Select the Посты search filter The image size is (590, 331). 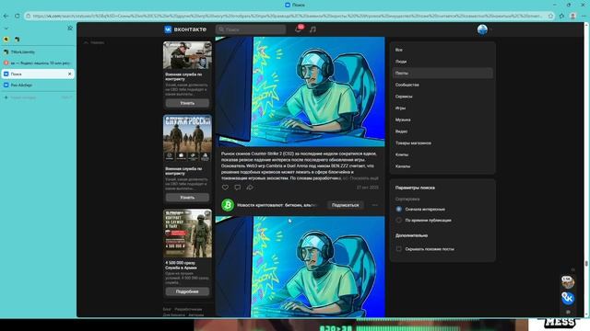coord(442,73)
